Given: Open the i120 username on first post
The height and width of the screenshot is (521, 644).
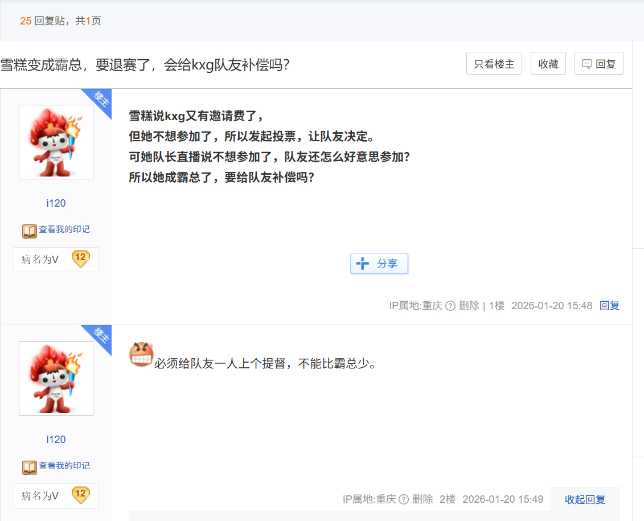Looking at the screenshot, I should [56, 203].
